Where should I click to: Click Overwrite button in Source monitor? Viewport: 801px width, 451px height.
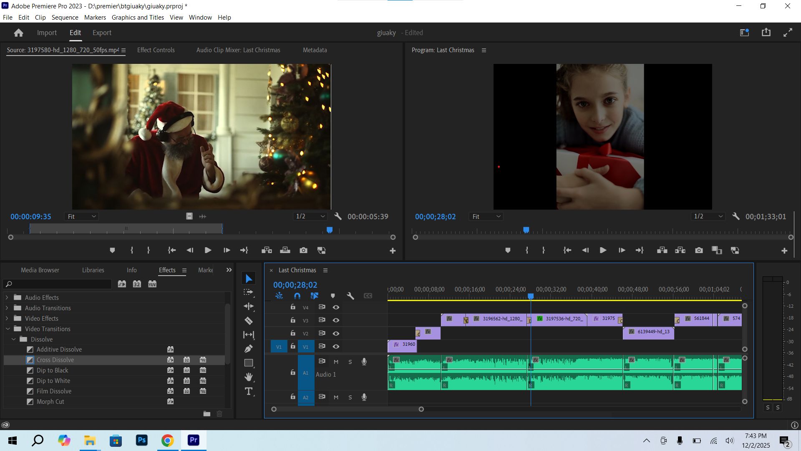285,250
